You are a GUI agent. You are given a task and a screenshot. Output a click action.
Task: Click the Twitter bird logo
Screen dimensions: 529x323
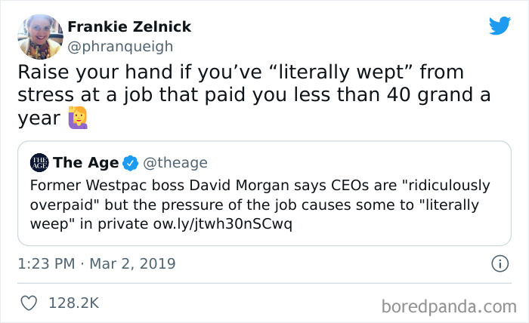coord(500,26)
